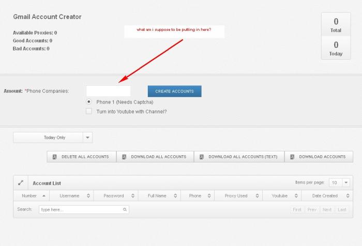Image resolution: width=362 pixels, height=246 pixels.
Task: Click the Amount input field
Action: (109, 91)
